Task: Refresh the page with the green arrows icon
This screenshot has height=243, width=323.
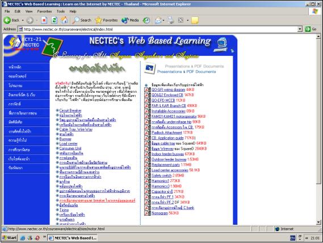Action: 54,20
